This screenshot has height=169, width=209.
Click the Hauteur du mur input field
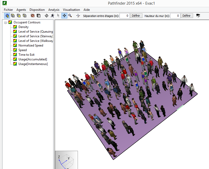tap(175, 16)
